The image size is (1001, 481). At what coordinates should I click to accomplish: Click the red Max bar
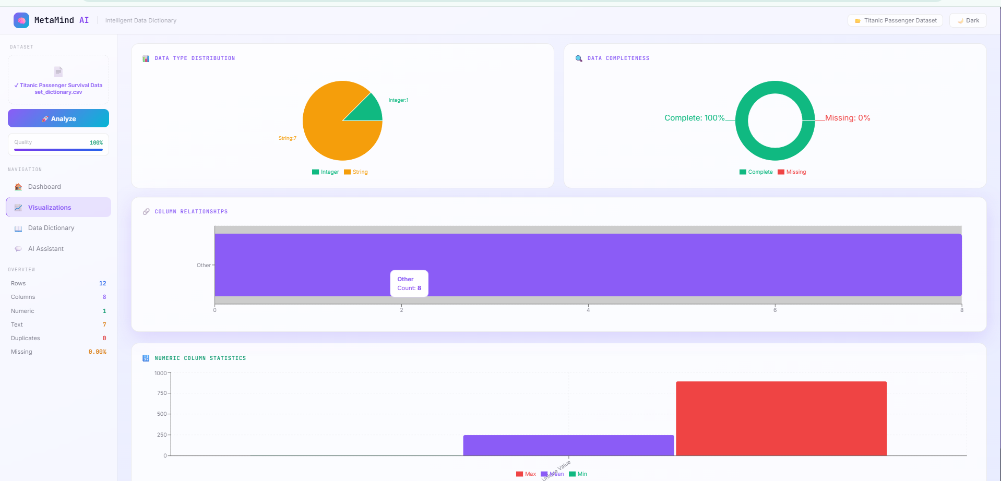pos(781,419)
